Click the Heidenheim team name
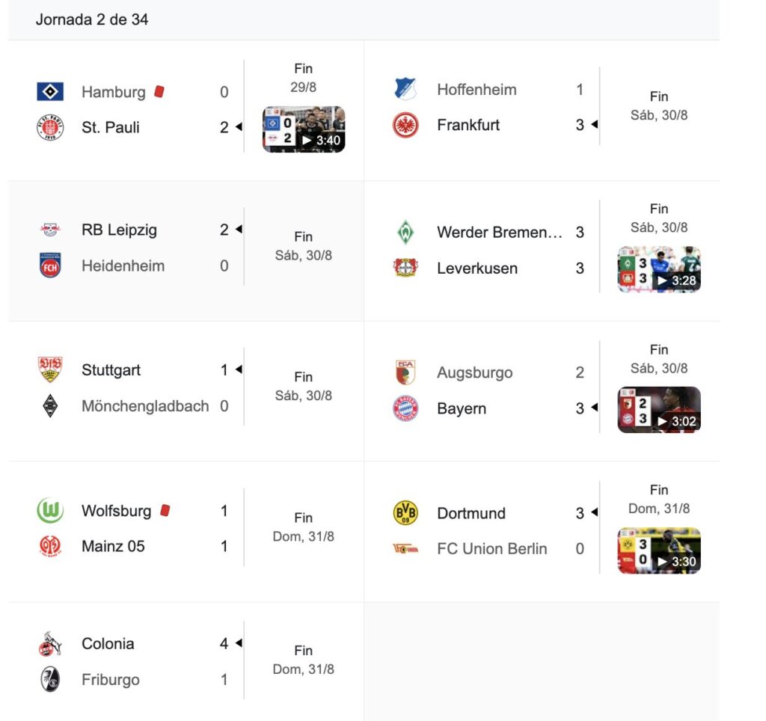The height and width of the screenshot is (721, 766). [x=123, y=266]
